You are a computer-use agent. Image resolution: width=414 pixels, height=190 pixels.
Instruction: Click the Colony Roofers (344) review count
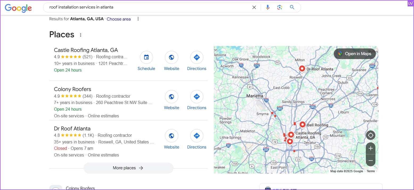[88, 96]
